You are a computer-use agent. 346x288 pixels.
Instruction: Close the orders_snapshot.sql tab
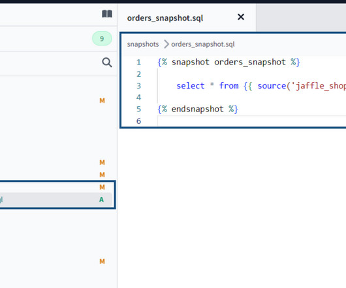tap(241, 17)
